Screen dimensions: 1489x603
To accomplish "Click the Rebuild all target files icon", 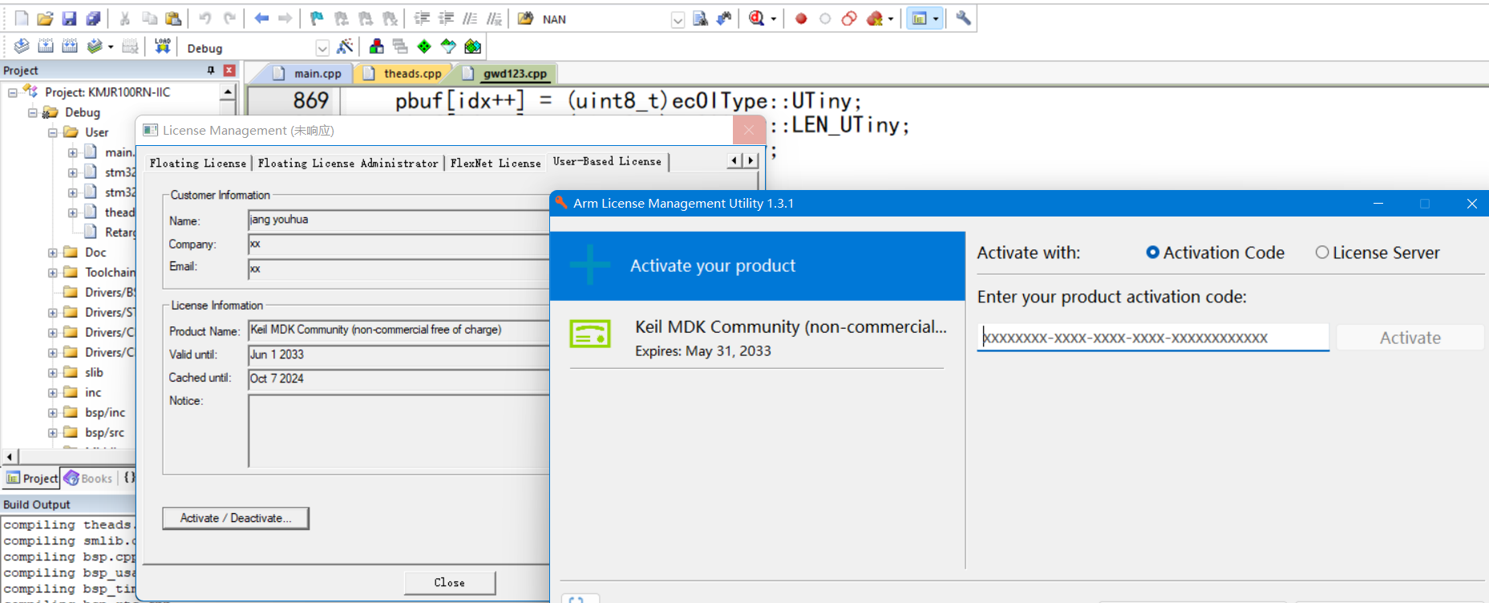I will [x=70, y=47].
